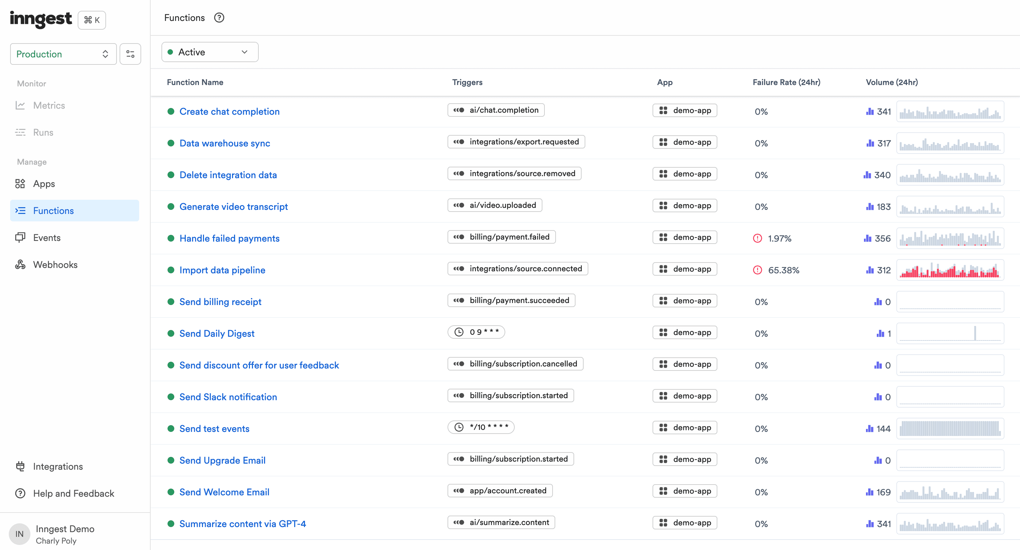This screenshot has width=1020, height=550.
Task: Open the Metrics icon in the sidebar
Action: (21, 105)
